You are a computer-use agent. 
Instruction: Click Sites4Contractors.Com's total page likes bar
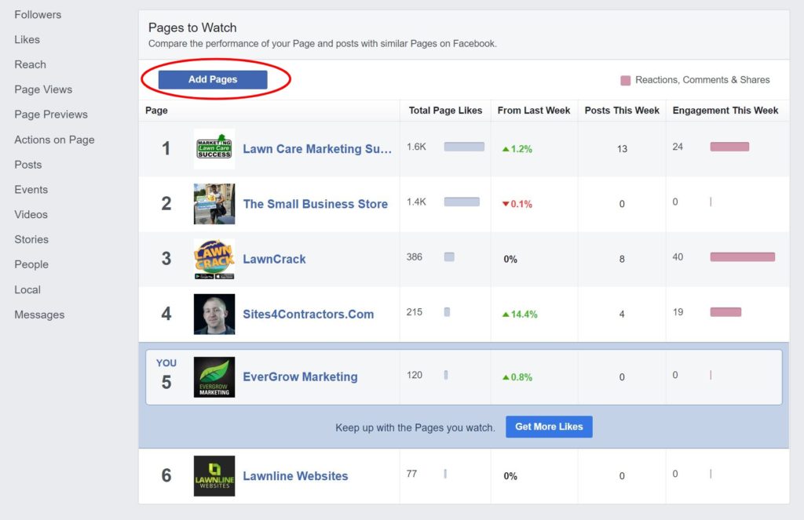[x=447, y=312]
